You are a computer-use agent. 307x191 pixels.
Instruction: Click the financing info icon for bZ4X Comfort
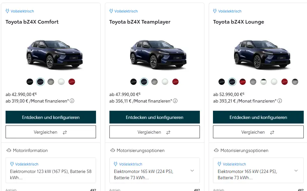(72, 101)
